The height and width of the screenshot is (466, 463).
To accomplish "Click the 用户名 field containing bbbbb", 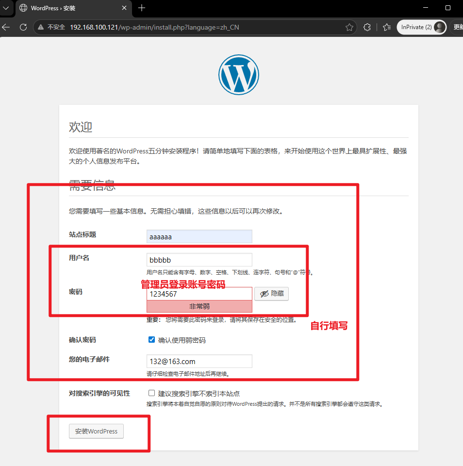I will 199,260.
